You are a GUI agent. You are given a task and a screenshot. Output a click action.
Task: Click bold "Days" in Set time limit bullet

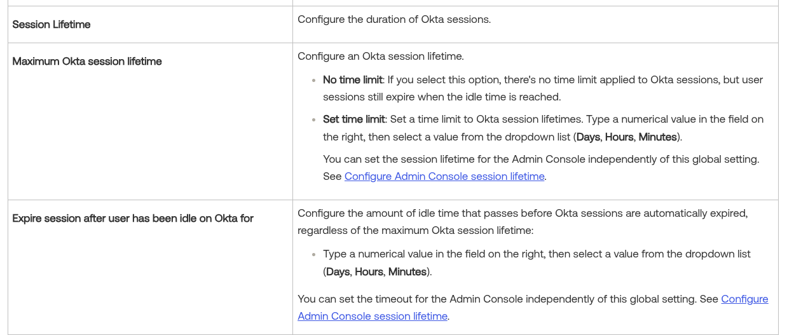coord(588,137)
